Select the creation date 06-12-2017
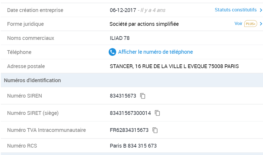This screenshot has height=155, width=263. (x=123, y=10)
